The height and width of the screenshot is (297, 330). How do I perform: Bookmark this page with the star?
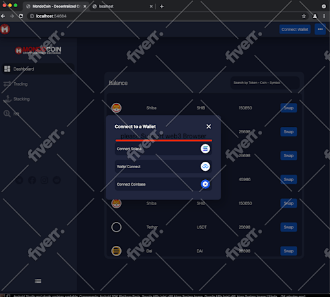(x=304, y=16)
